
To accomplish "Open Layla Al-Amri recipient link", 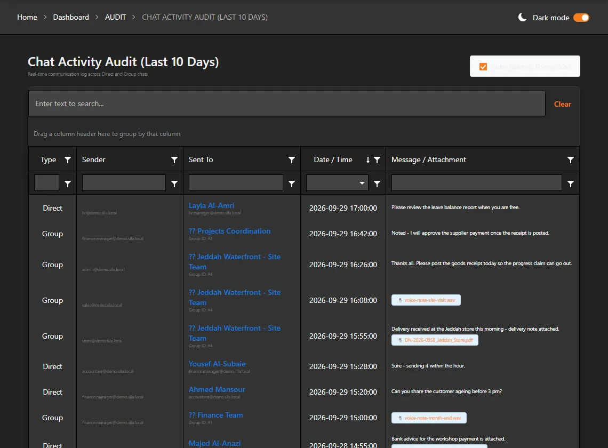I will (211, 205).
